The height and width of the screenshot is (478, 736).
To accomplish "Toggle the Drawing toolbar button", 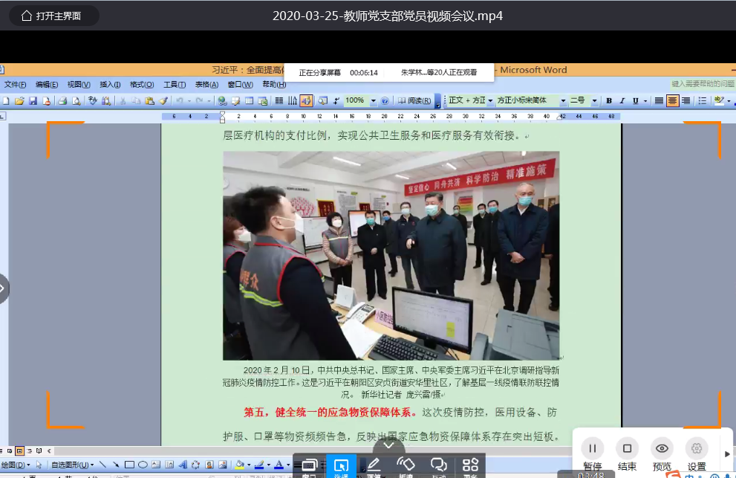I will click(x=306, y=100).
